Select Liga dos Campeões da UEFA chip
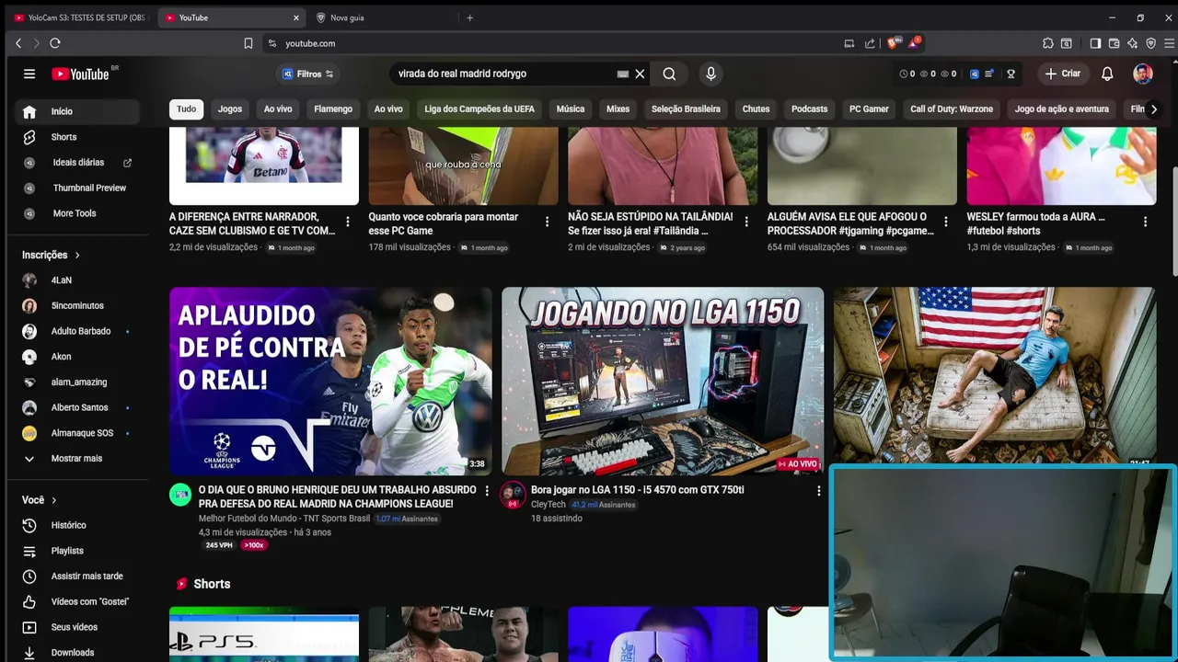 [479, 108]
